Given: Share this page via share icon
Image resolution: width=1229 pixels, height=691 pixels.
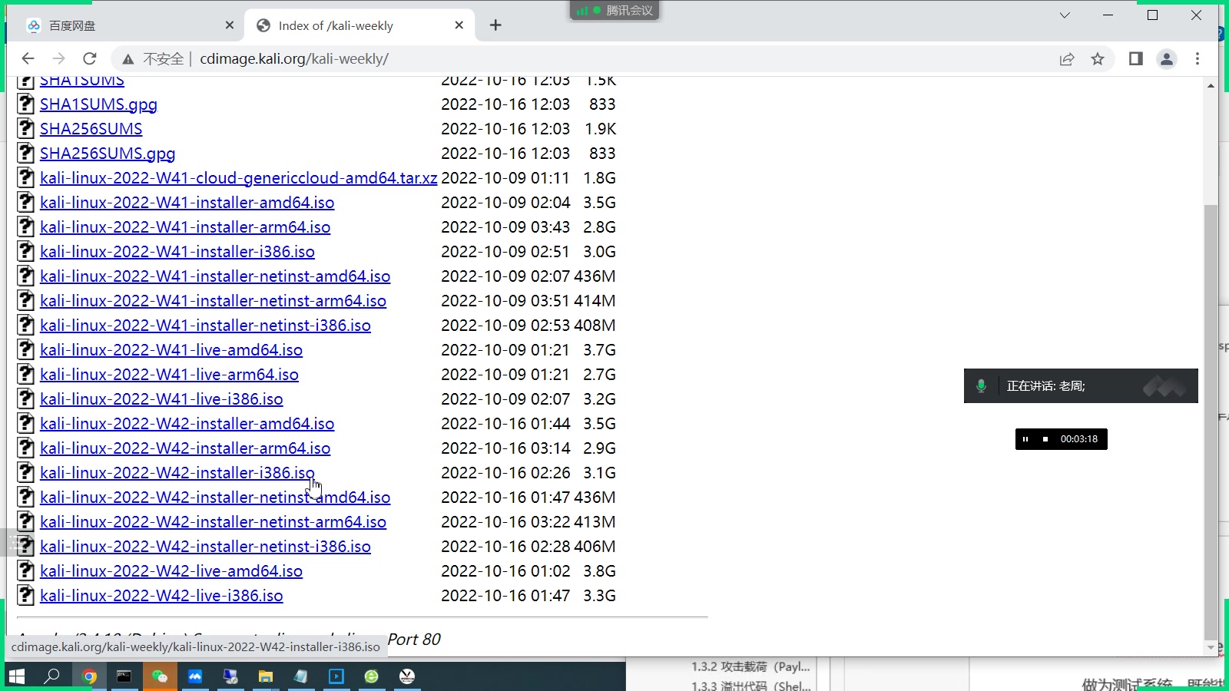Looking at the screenshot, I should point(1067,59).
